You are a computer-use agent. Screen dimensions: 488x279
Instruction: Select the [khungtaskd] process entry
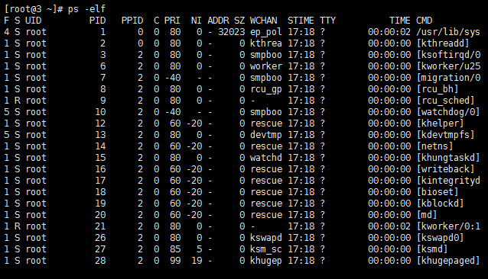[448, 158]
